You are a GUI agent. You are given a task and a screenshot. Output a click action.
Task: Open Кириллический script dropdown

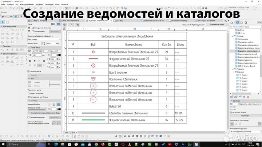pyautogui.click(x=55, y=51)
